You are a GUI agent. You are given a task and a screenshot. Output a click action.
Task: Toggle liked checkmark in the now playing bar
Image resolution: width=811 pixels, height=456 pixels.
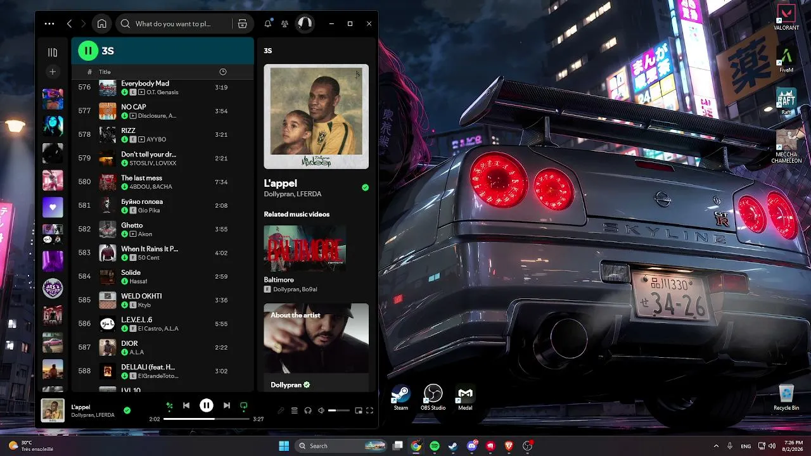click(x=127, y=410)
